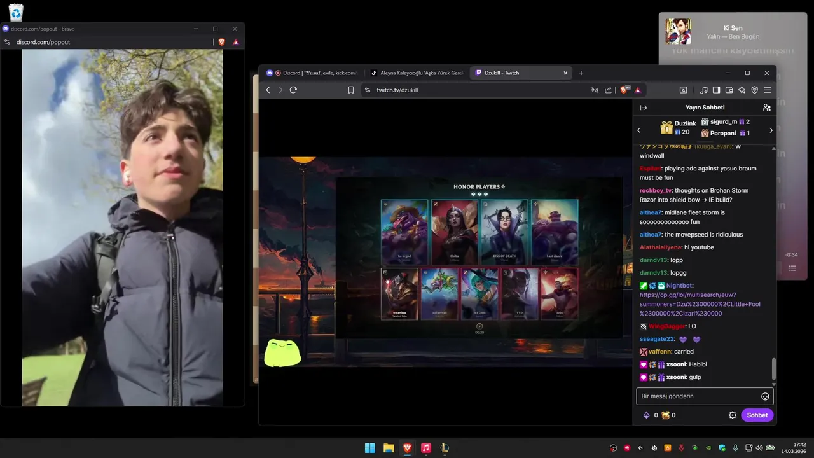Click the Ki Sen song title
814x458 pixels.
click(733, 28)
